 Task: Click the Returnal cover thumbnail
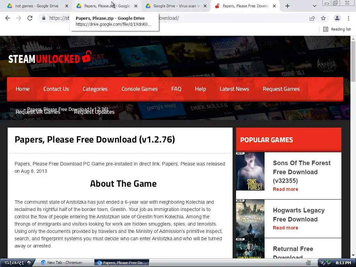click(x=250, y=248)
